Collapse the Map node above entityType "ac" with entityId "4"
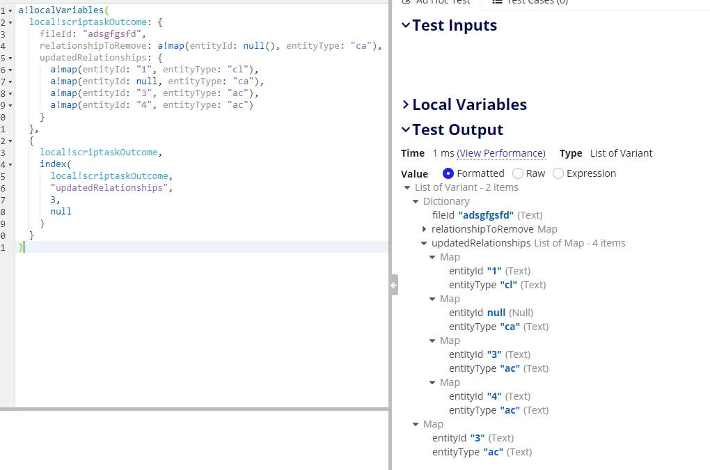This screenshot has width=710, height=470. pyautogui.click(x=432, y=382)
